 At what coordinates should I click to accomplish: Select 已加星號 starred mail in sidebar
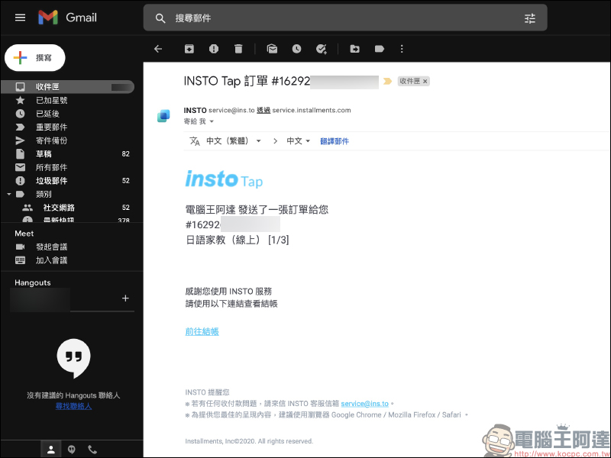pyautogui.click(x=51, y=101)
